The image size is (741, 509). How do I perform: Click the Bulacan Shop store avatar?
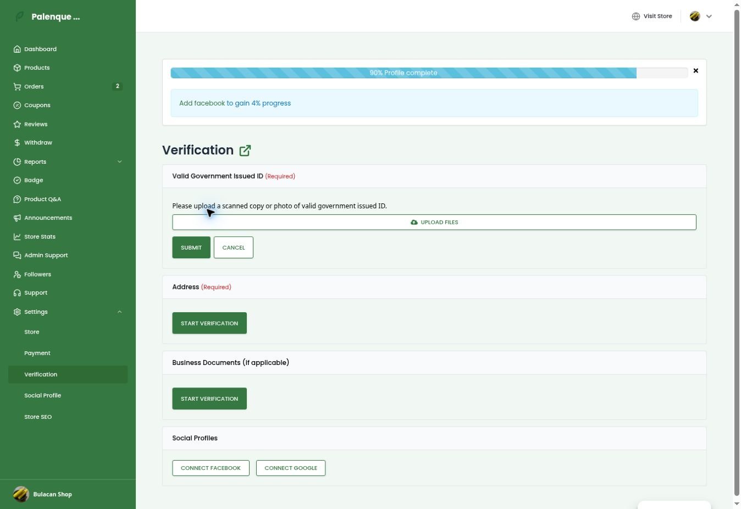pos(21,494)
